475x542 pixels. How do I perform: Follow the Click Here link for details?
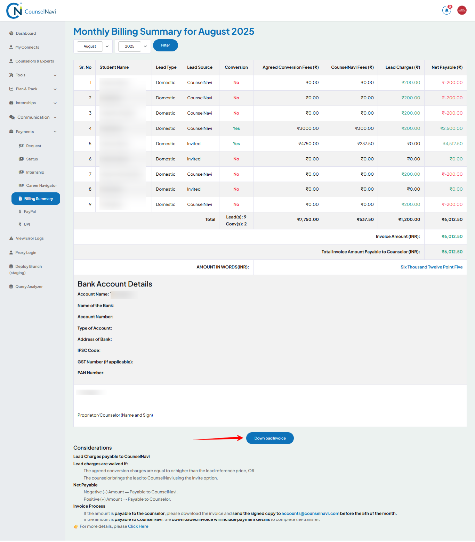(x=138, y=526)
